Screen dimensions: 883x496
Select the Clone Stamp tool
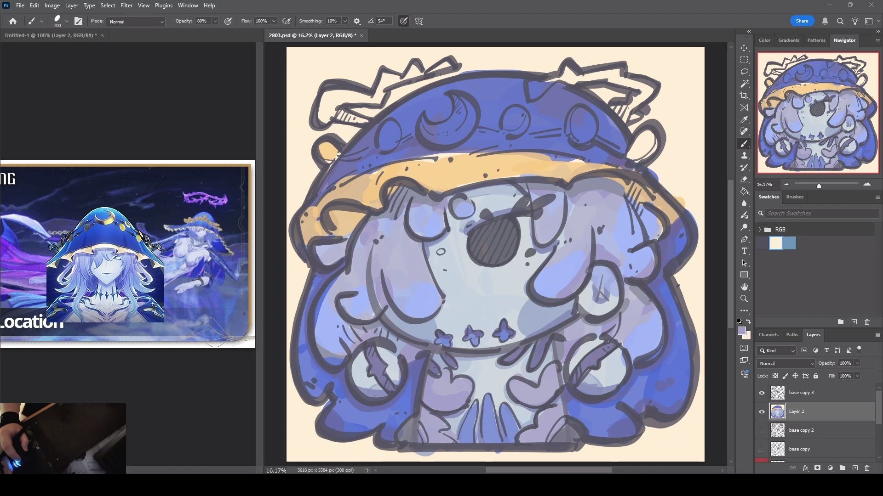[744, 156]
